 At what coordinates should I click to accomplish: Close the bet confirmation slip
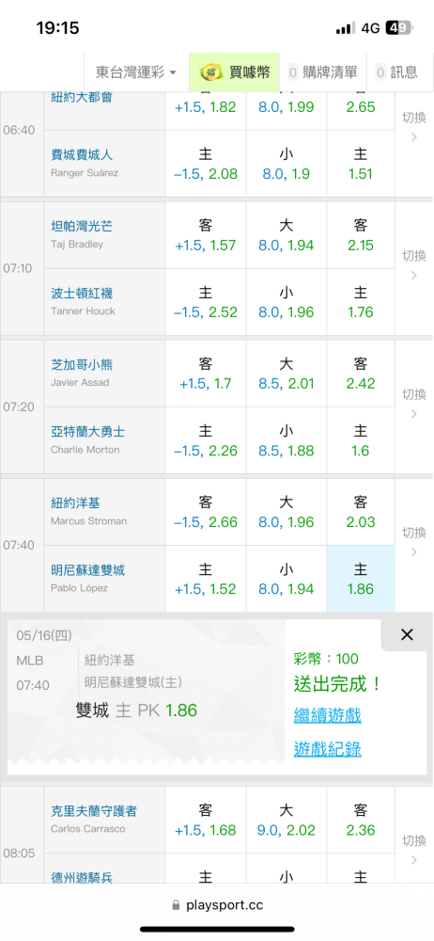pos(407,635)
